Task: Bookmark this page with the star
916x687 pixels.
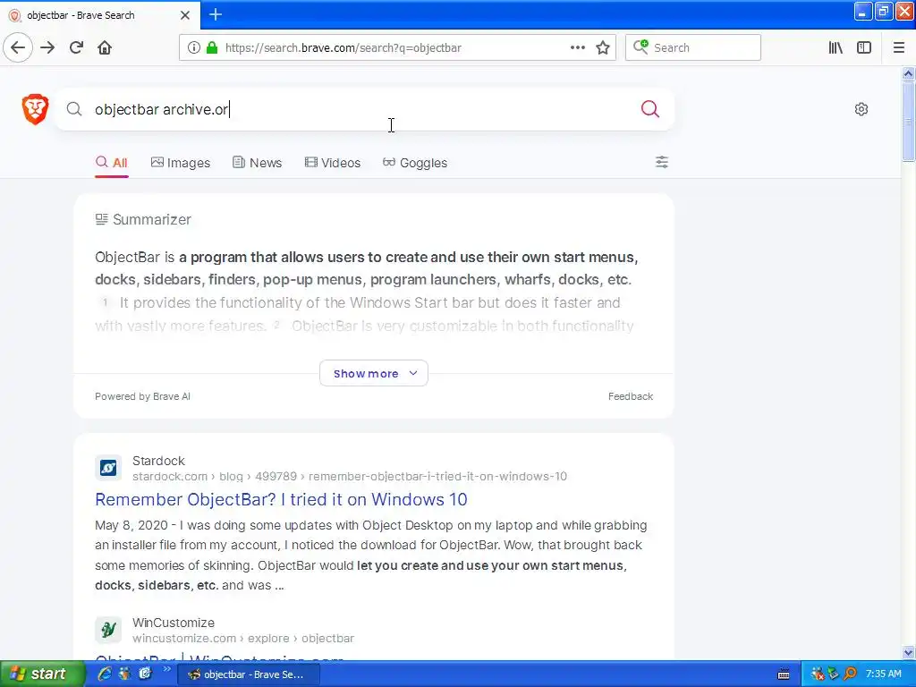Action: click(x=603, y=47)
